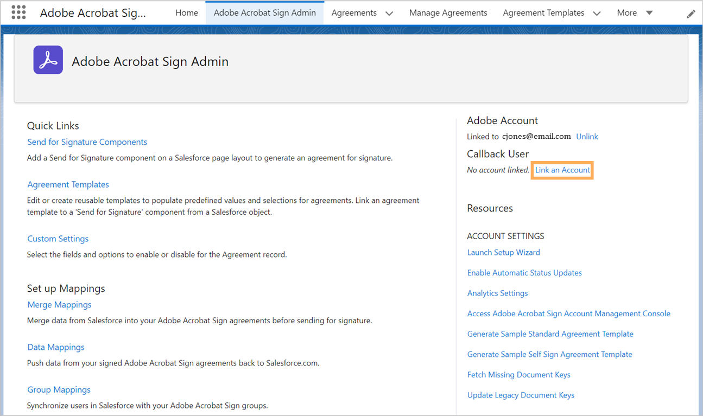Launch Setup Wizard link

(504, 252)
